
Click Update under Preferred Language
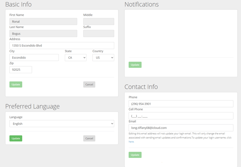click(16, 138)
